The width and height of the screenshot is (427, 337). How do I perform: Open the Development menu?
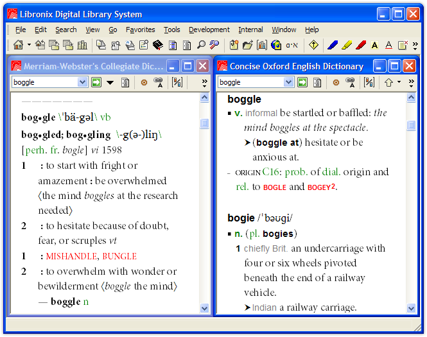click(209, 30)
